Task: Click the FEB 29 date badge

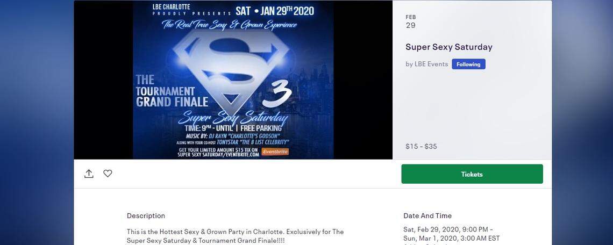Action: pyautogui.click(x=411, y=21)
